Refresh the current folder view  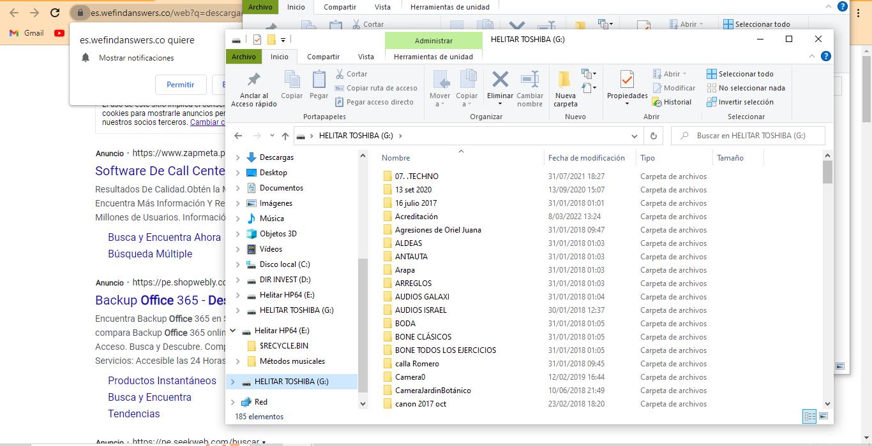(653, 136)
